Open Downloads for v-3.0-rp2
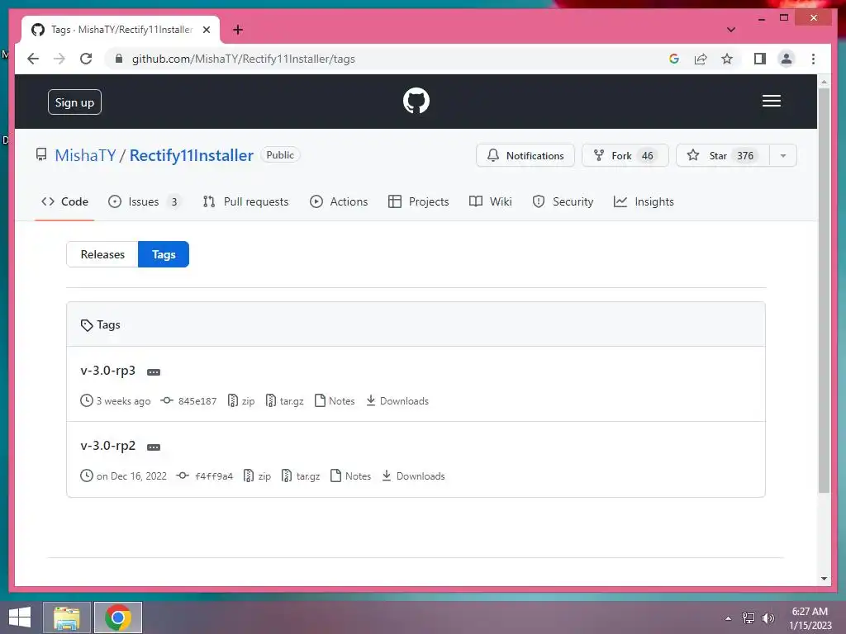The height and width of the screenshot is (634, 846). click(x=413, y=476)
